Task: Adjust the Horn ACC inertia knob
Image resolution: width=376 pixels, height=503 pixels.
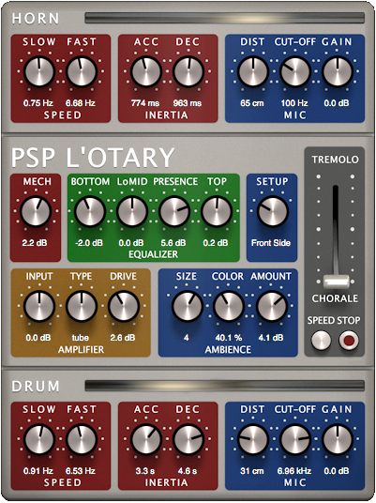Action: (146, 72)
